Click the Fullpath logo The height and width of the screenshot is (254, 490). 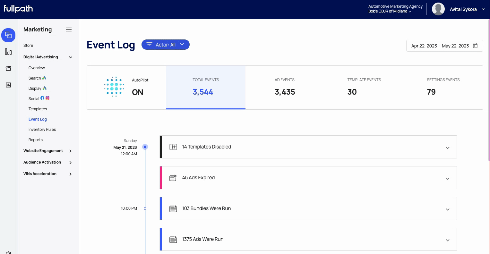coord(18,9)
